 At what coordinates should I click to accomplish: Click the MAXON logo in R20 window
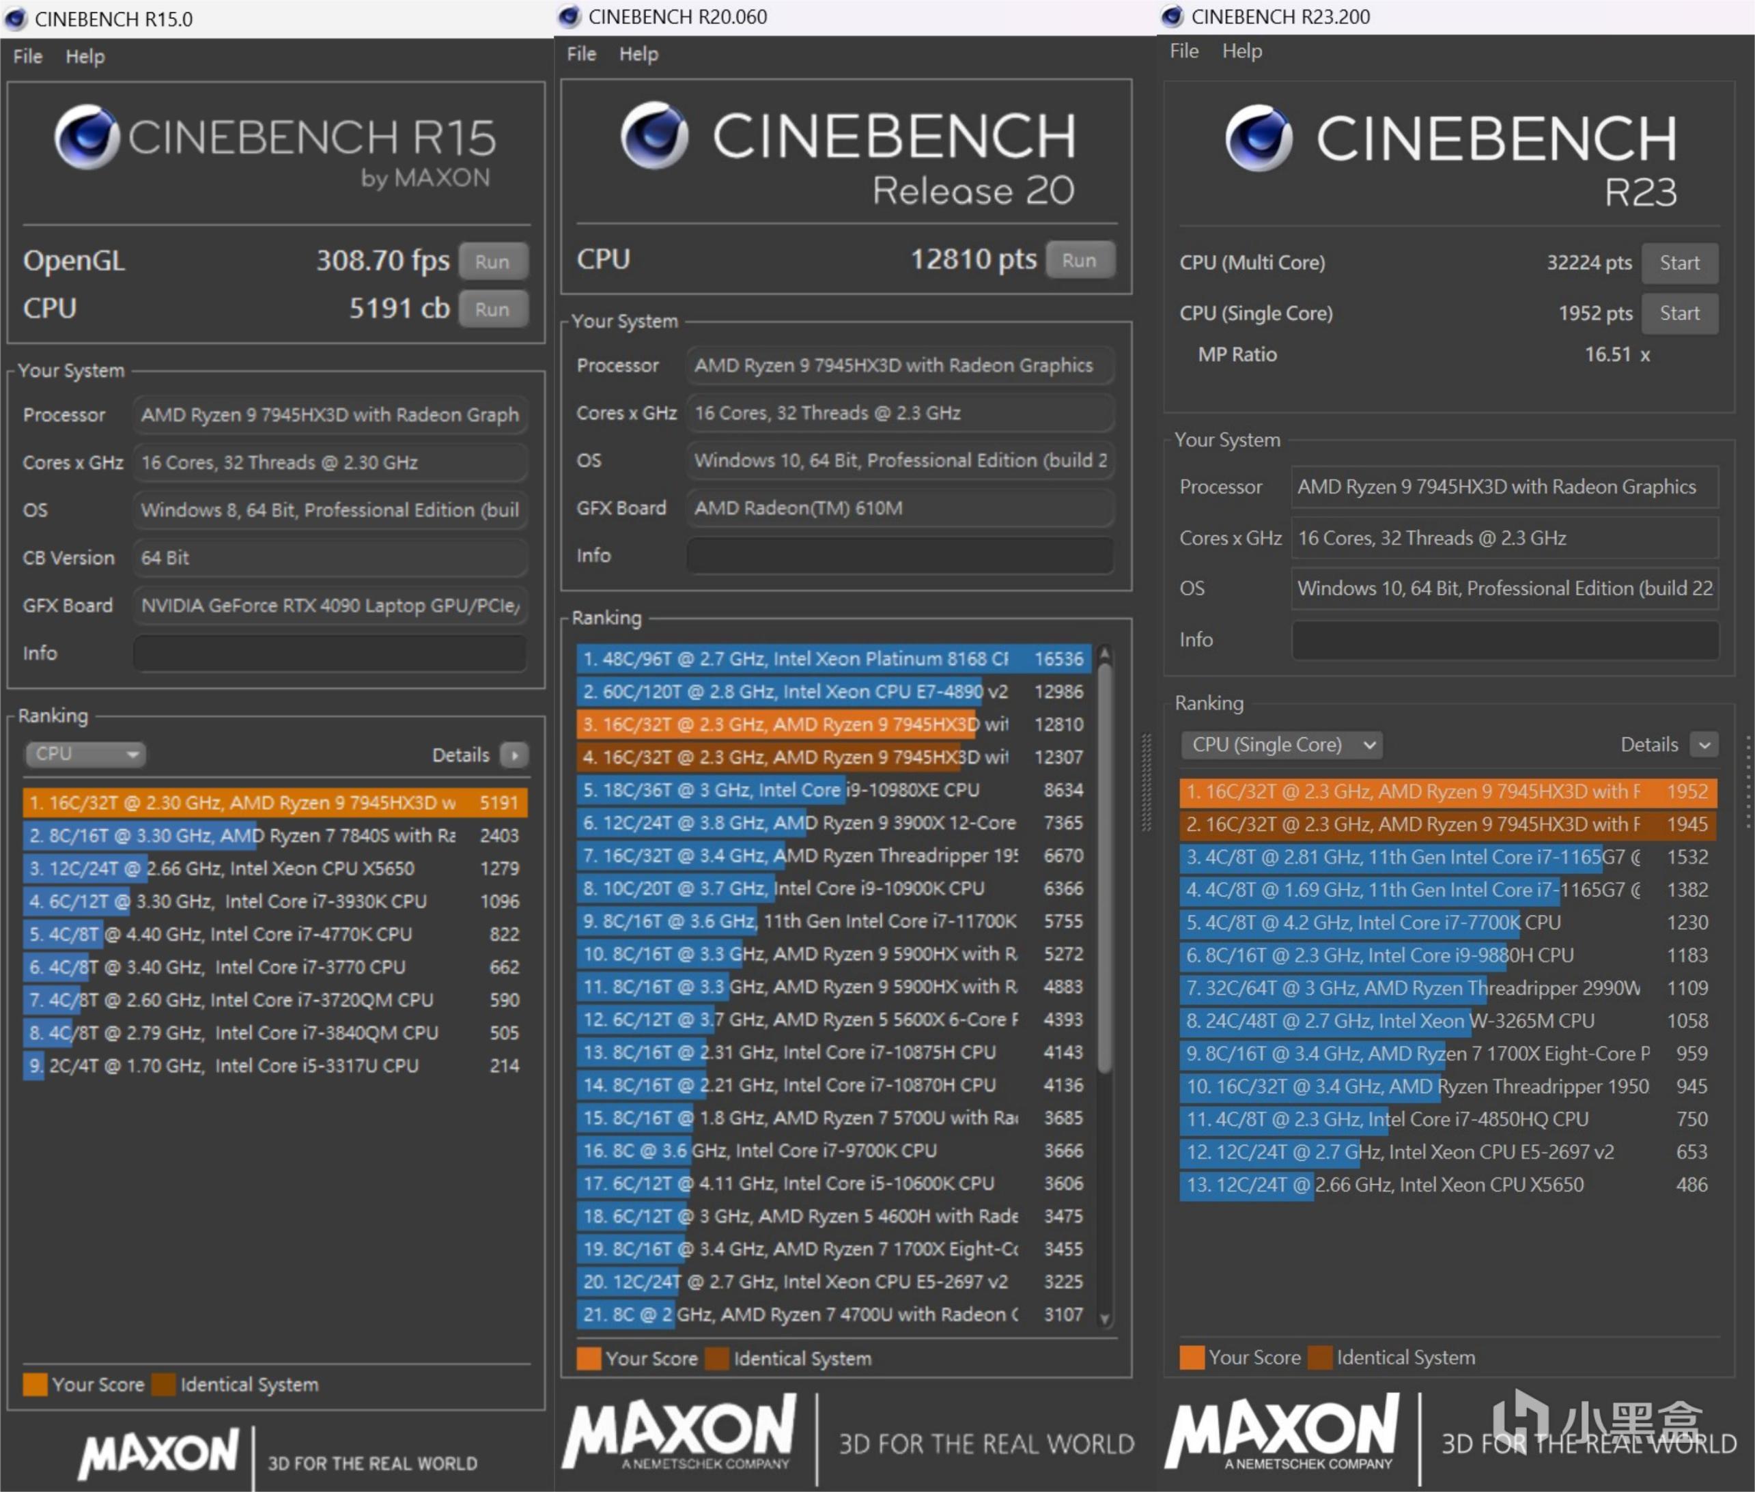point(679,1431)
